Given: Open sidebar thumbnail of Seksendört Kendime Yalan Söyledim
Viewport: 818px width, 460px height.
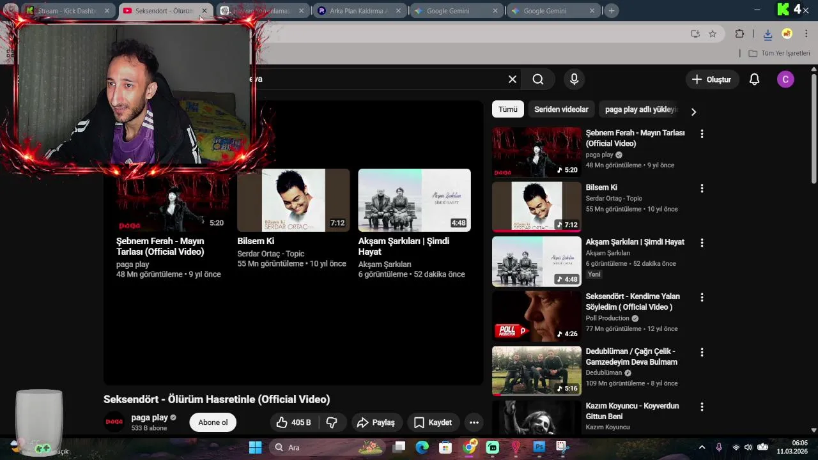Looking at the screenshot, I should [x=537, y=316].
